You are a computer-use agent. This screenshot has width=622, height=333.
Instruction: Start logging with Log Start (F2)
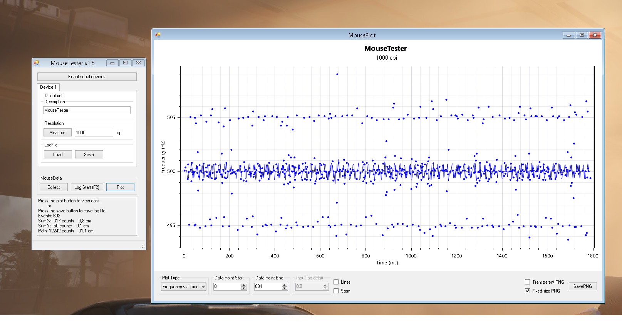coord(87,187)
